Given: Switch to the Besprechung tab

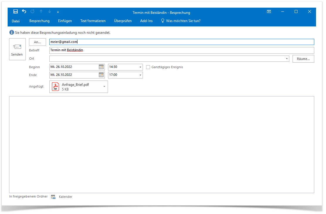Looking at the screenshot, I should [40, 21].
